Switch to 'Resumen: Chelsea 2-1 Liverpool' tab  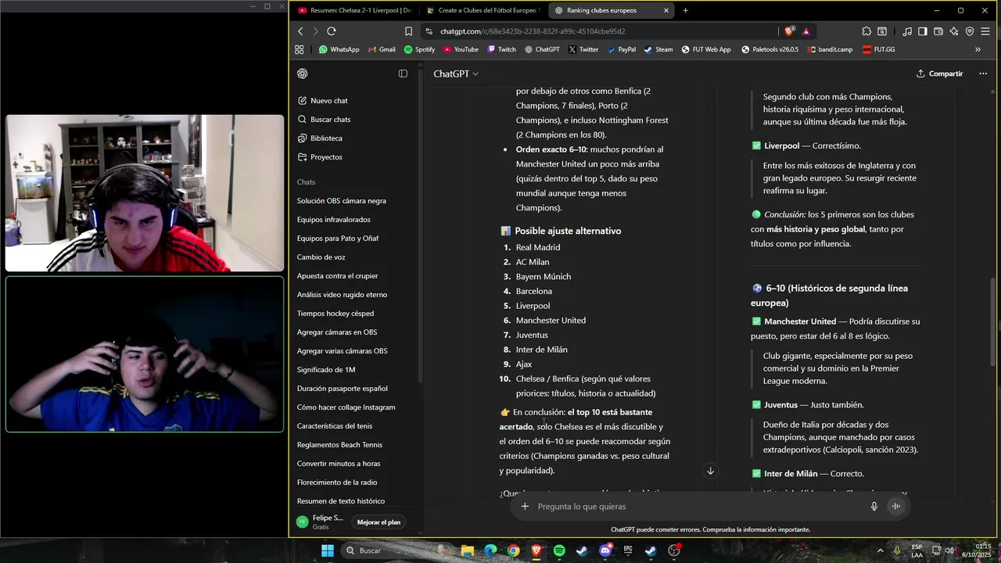click(354, 11)
